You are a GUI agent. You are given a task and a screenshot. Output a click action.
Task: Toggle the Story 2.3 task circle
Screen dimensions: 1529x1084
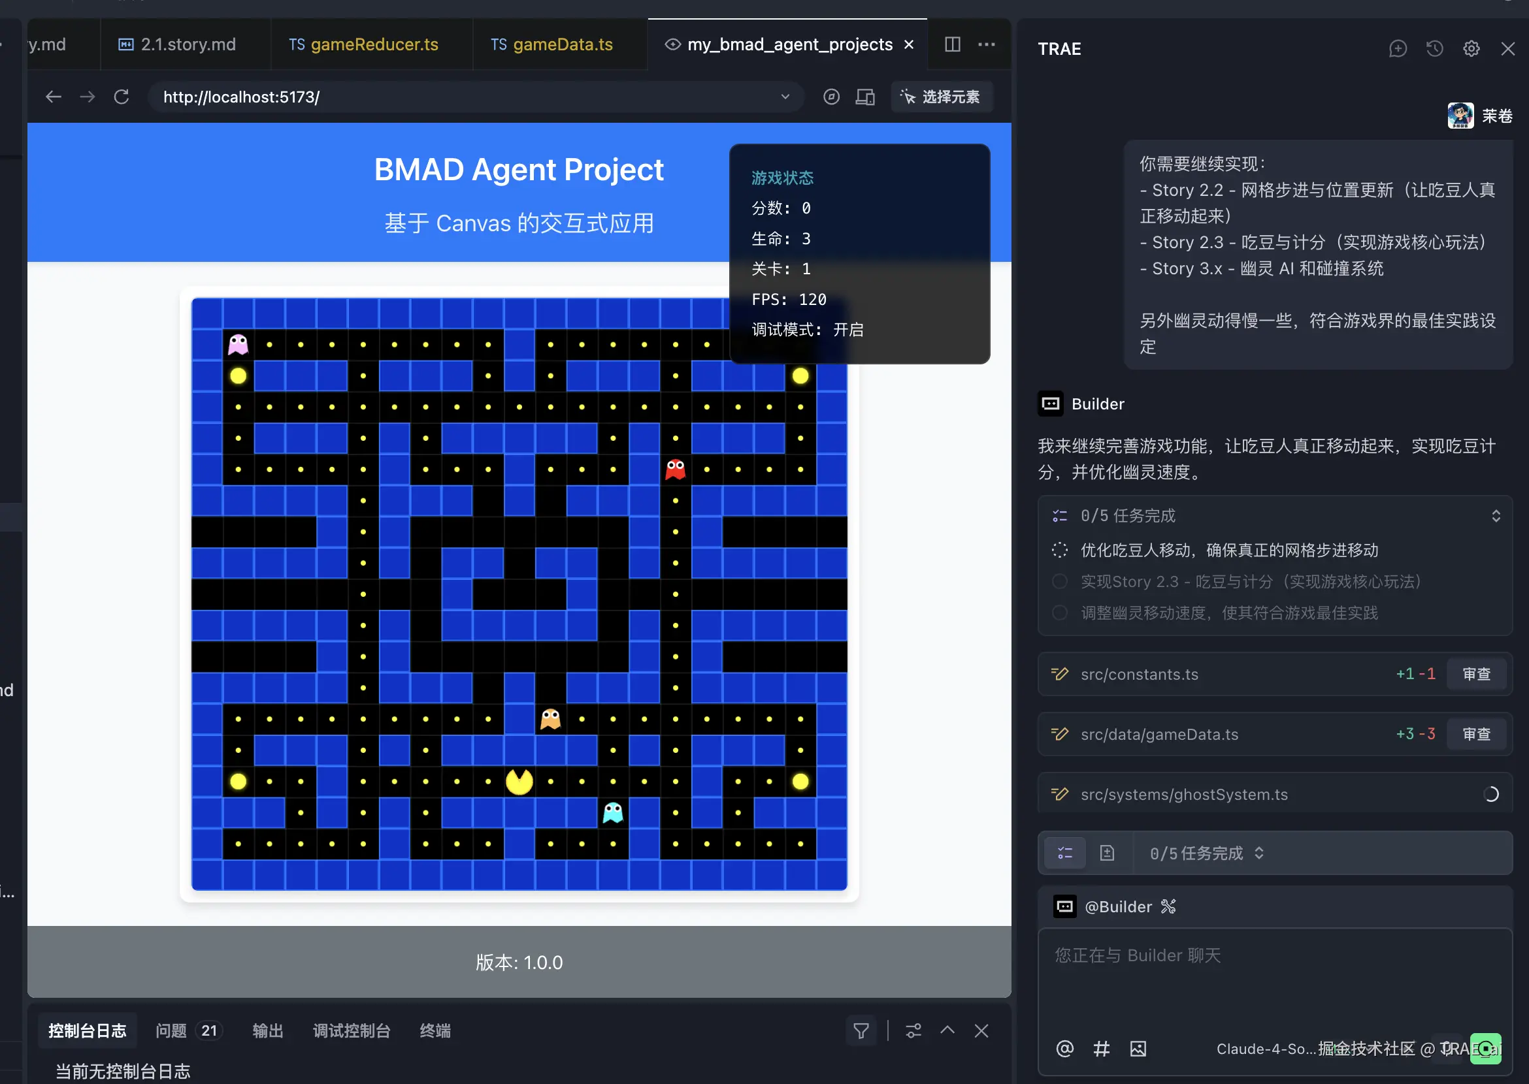click(x=1059, y=581)
